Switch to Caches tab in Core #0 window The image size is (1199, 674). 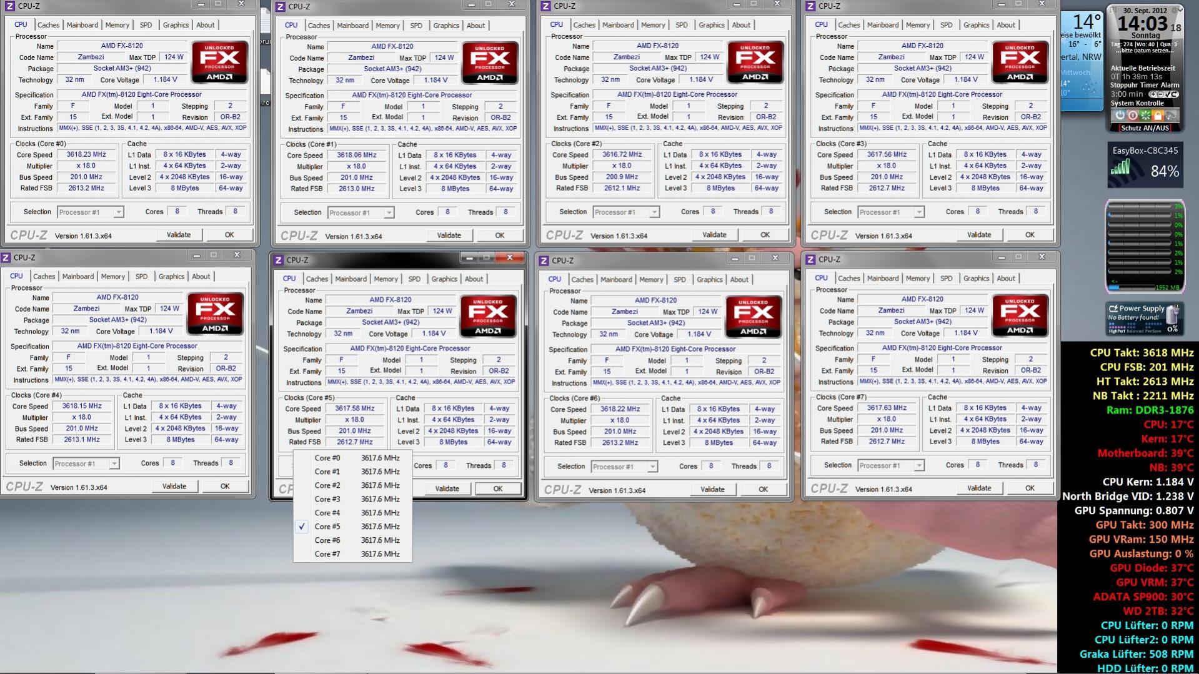click(48, 25)
